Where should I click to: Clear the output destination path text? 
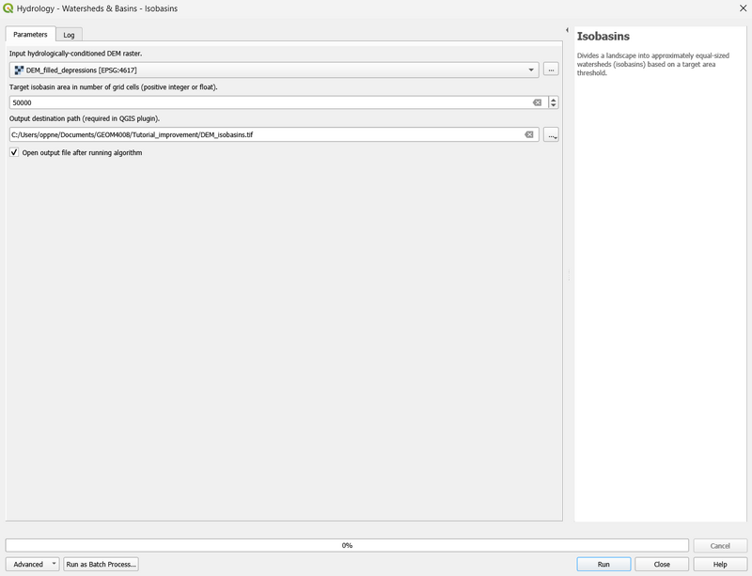click(x=529, y=134)
